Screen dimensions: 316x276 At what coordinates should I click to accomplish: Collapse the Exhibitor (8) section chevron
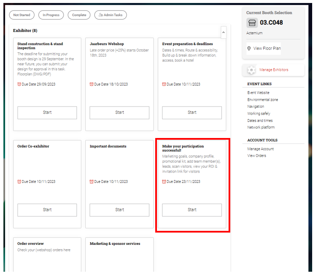[x=223, y=32]
